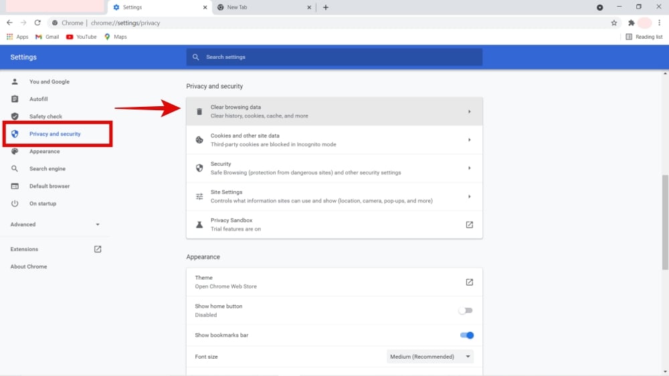Open the Extensions puzzle icon

632,23
